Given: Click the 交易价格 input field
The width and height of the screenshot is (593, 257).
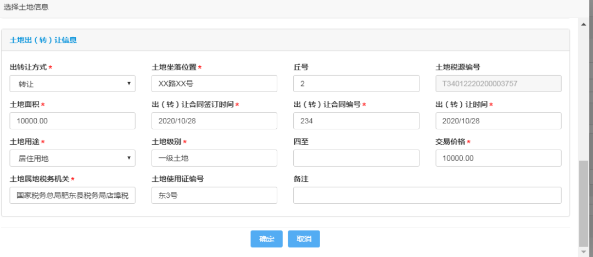Looking at the screenshot, I should (499, 158).
